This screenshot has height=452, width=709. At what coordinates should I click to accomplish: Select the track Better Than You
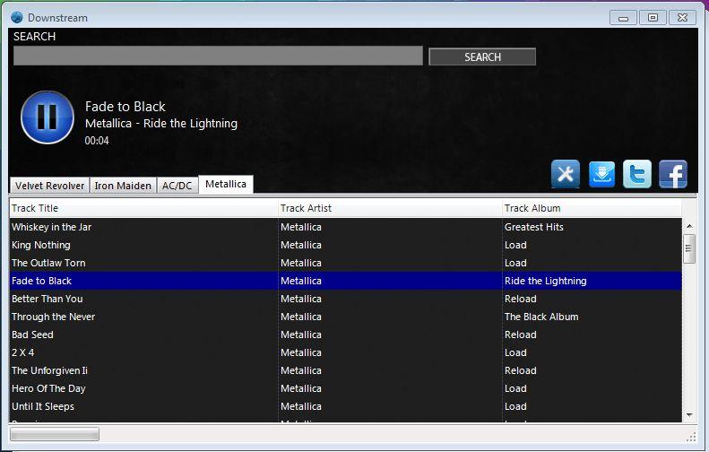point(345,299)
